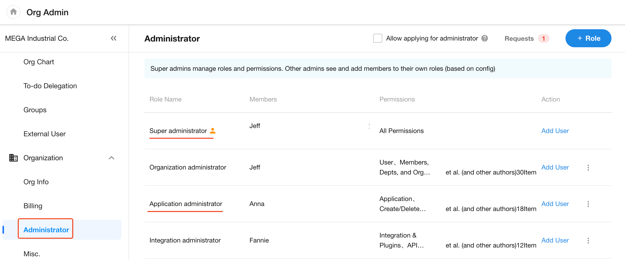
Task: Open the Org Chart menu item
Action: point(39,62)
